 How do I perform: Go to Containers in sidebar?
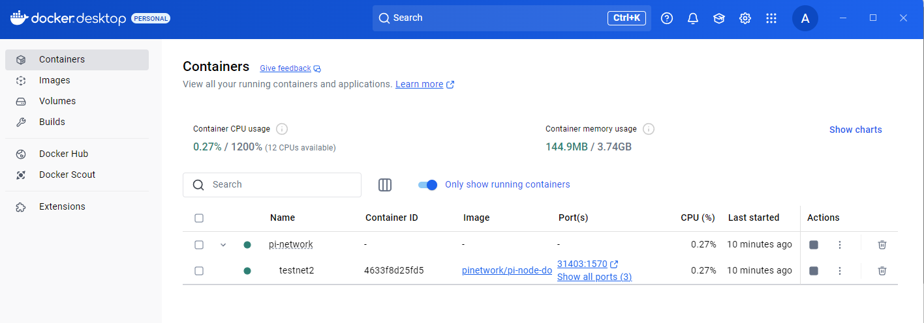[x=77, y=59]
